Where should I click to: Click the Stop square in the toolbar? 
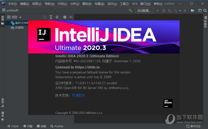click(185, 10)
